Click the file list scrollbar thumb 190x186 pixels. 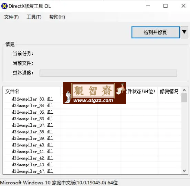[184, 98]
